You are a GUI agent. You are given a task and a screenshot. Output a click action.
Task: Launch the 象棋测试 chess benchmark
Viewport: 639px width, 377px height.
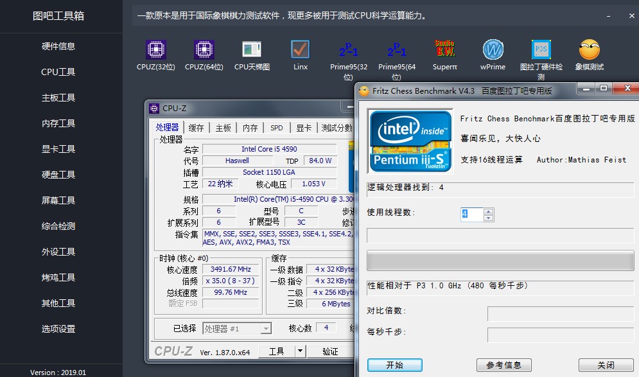click(x=590, y=55)
